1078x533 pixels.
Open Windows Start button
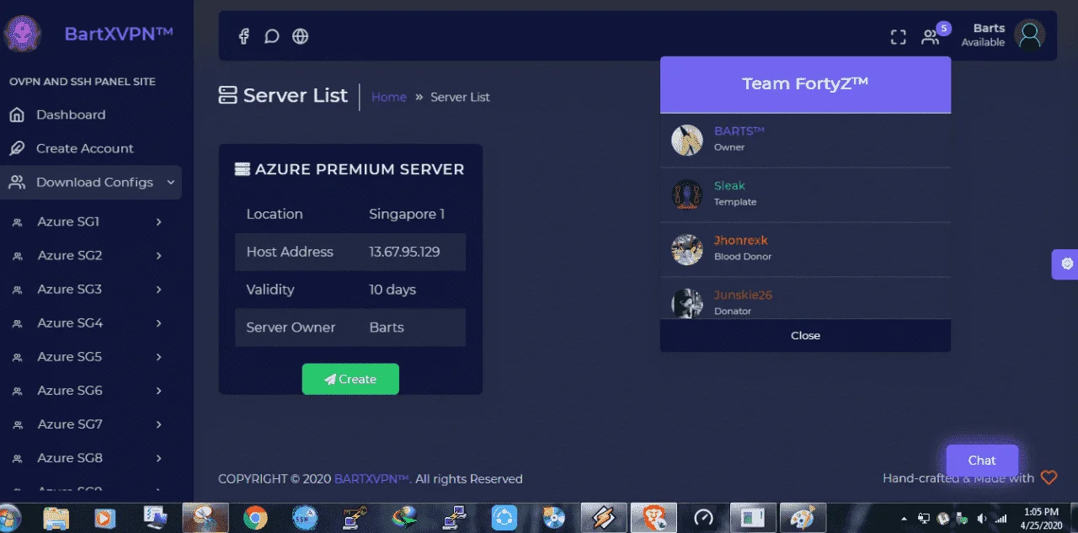[x=9, y=517]
